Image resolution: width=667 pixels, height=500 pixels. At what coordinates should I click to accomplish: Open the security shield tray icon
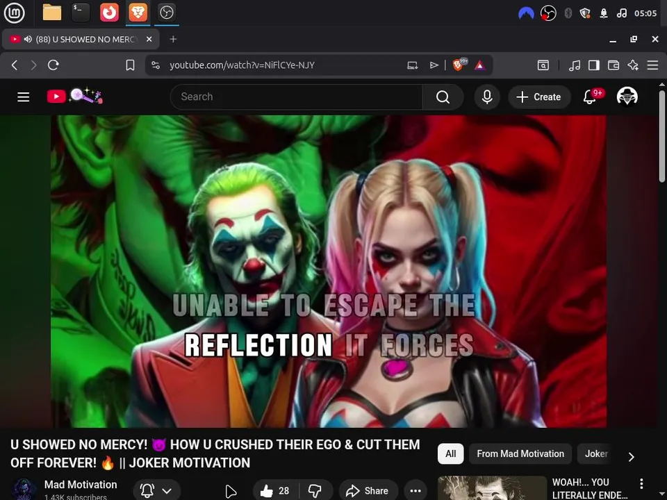(x=585, y=13)
